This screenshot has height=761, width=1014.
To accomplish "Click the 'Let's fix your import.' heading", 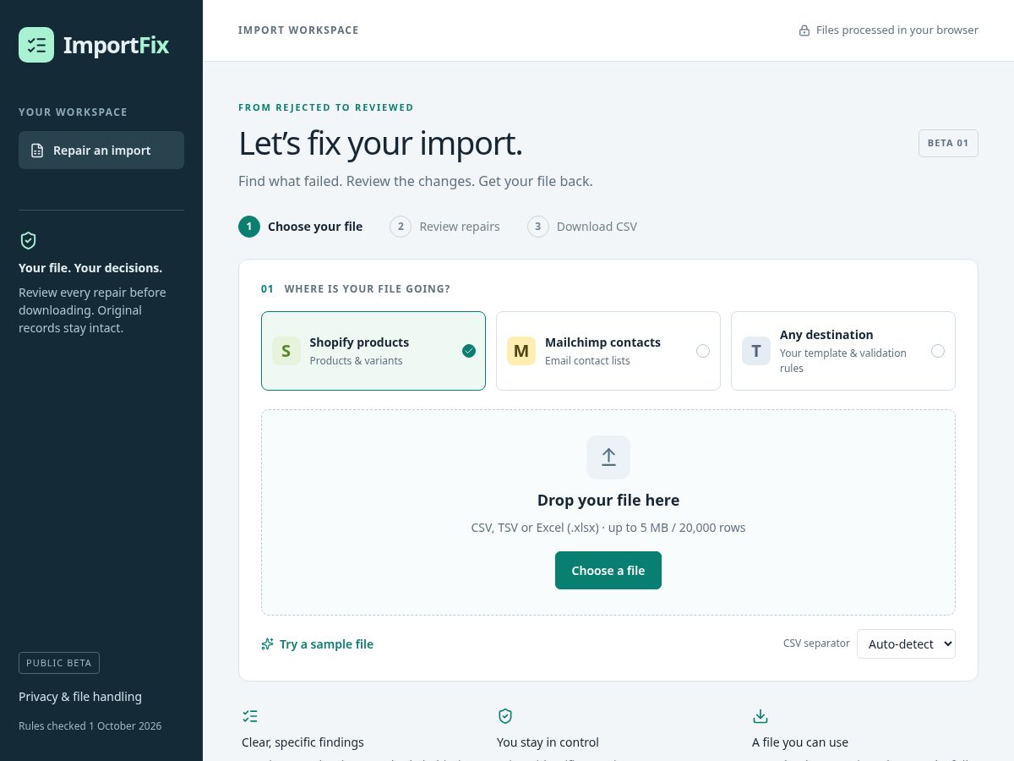I will (x=380, y=143).
